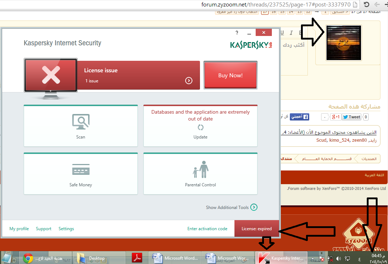Click the Update refresh arrows icon
The width and height of the screenshot is (388, 264).
click(x=200, y=127)
